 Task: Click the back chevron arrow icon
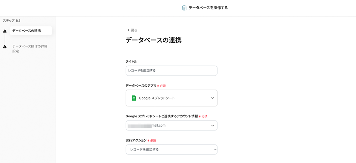click(128, 30)
